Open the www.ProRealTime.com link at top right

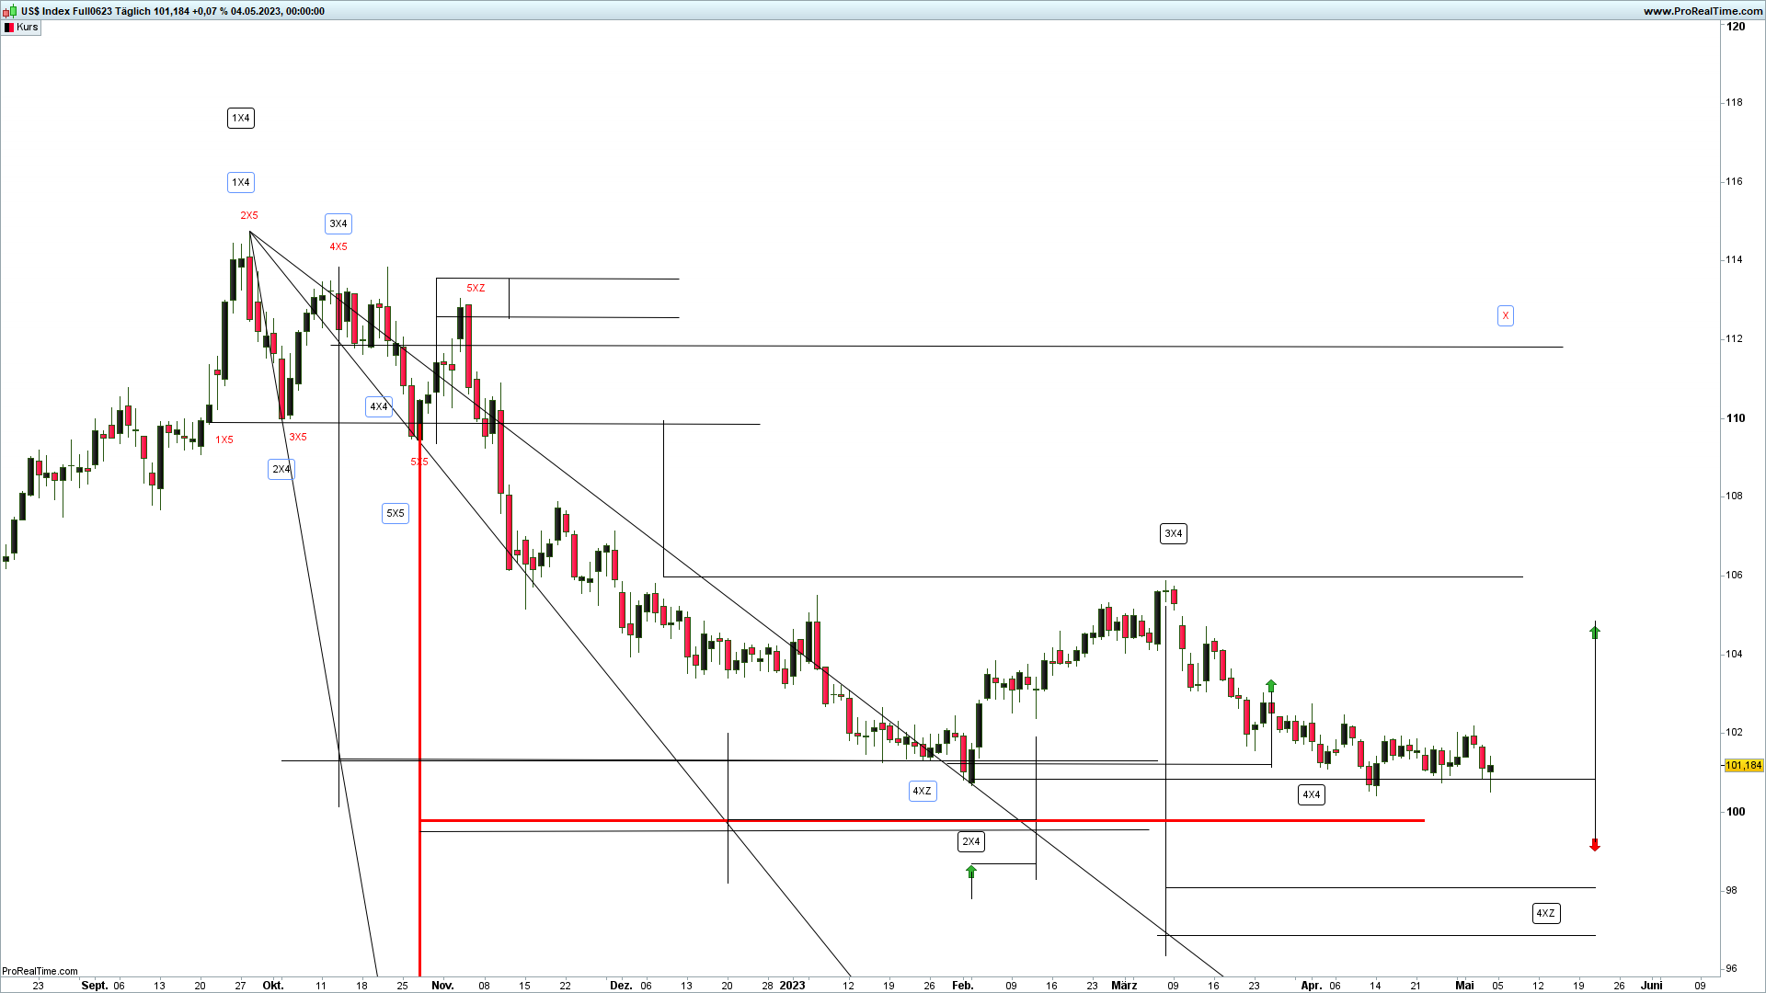point(1703,11)
